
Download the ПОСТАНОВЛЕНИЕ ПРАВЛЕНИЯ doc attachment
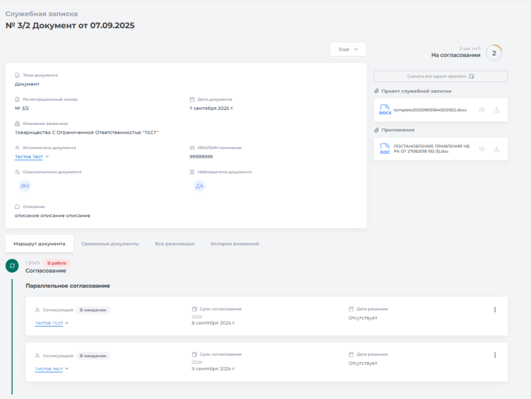coord(496,149)
